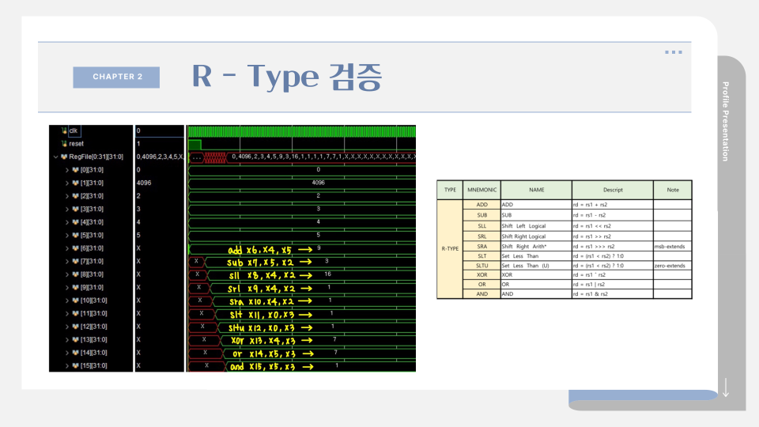This screenshot has width=759, height=427.
Task: Expand the [6][31:0] register row
Action: click(x=66, y=248)
